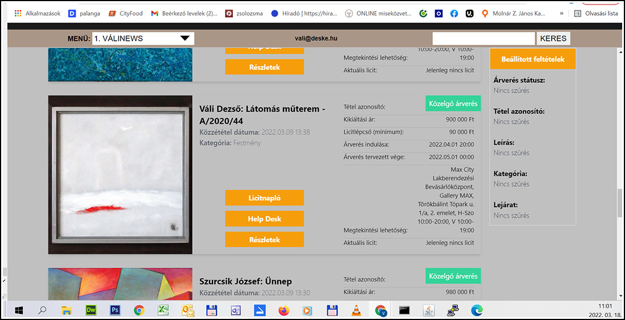Click Nincs szűrés under Kategória
625x320 pixels.
511,184
